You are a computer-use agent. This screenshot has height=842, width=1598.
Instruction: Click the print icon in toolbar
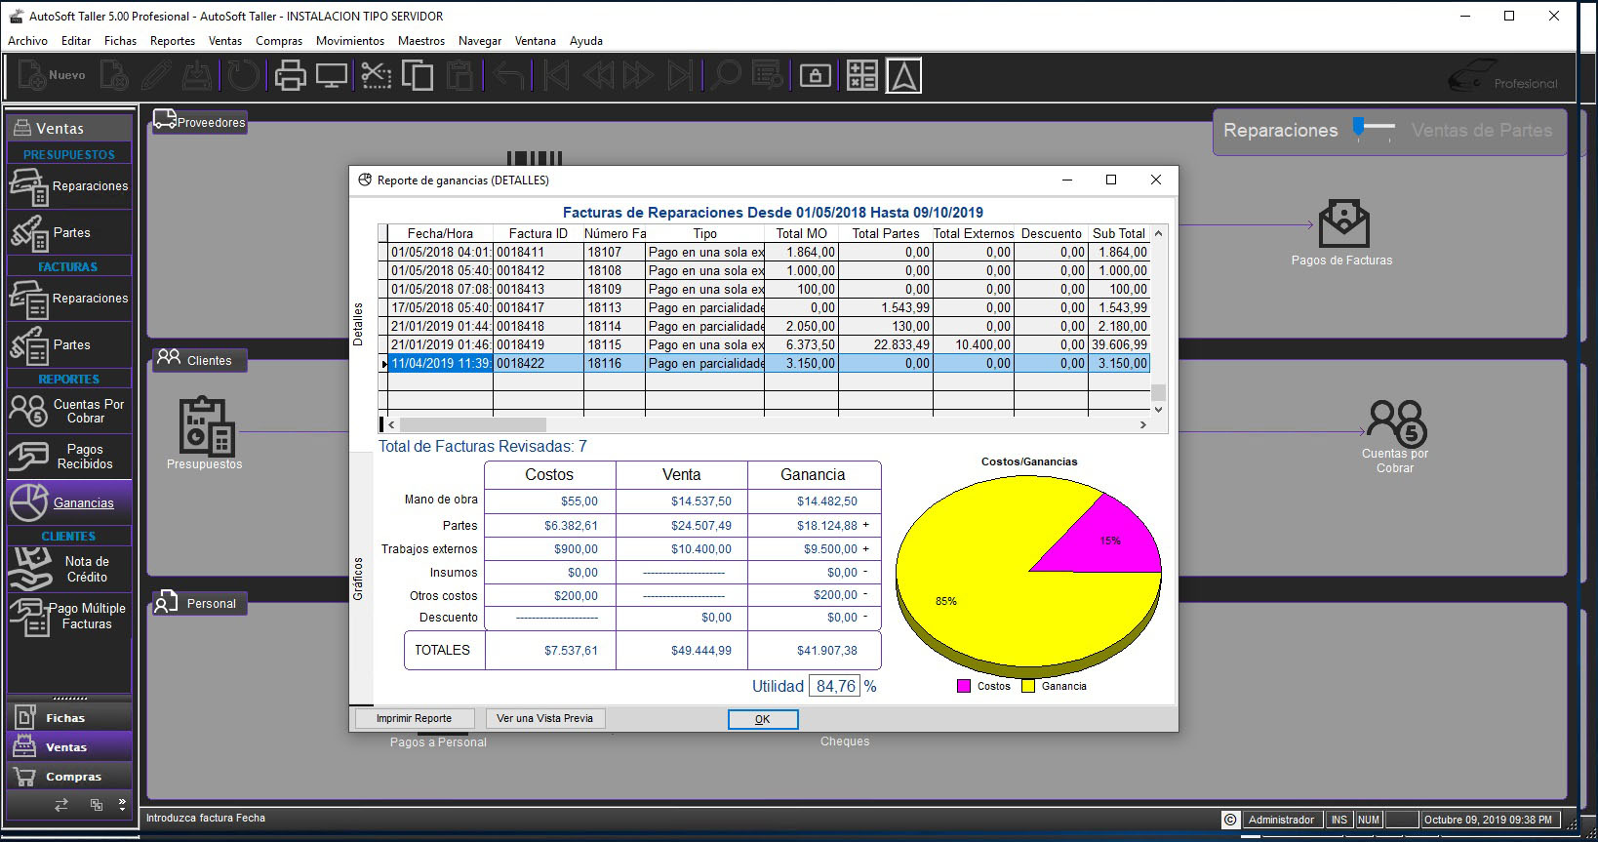click(x=290, y=75)
